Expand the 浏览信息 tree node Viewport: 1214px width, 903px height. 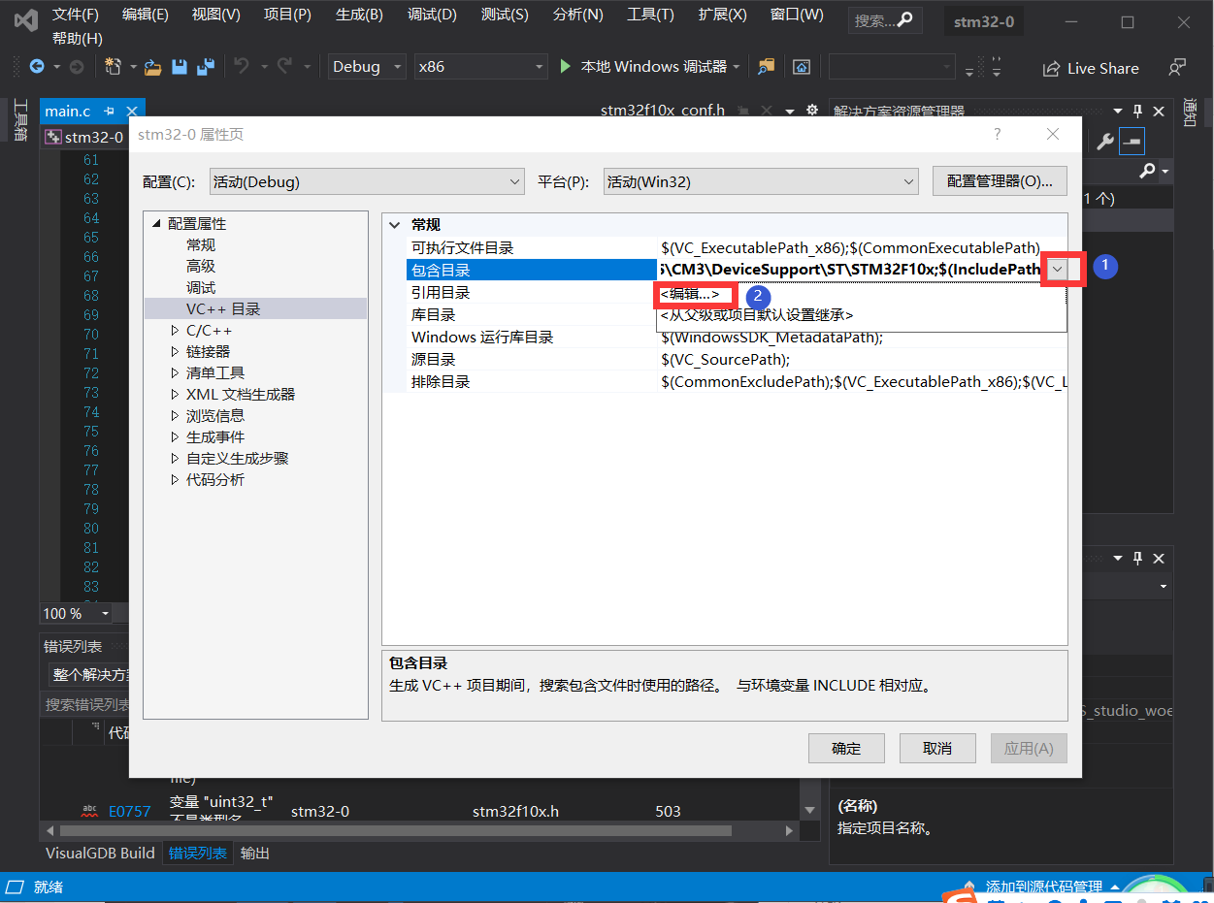point(175,416)
